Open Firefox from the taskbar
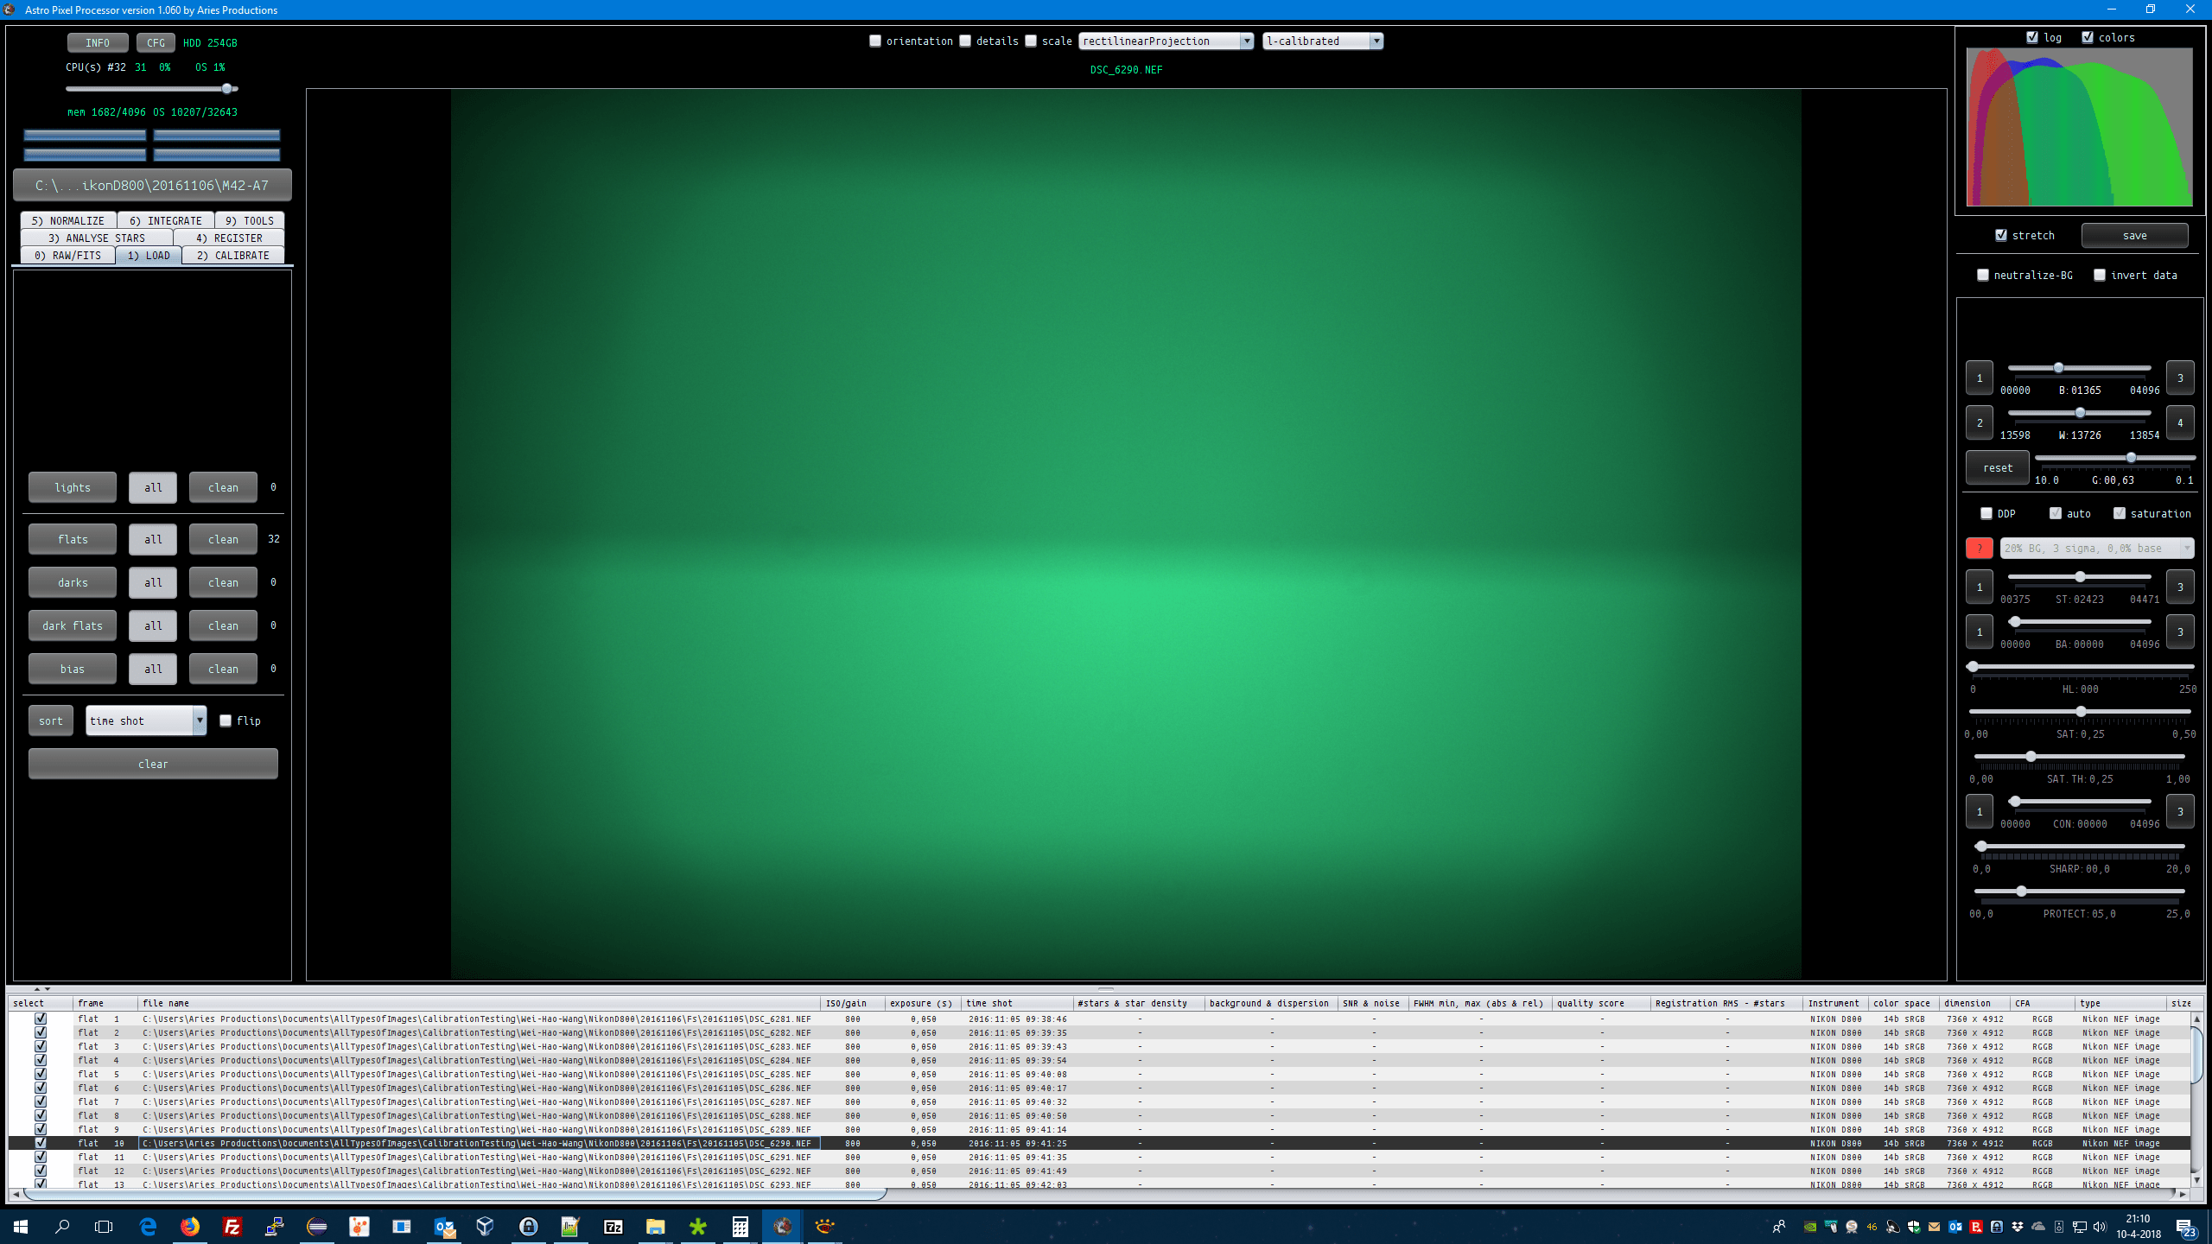The height and width of the screenshot is (1244, 2212). click(189, 1226)
